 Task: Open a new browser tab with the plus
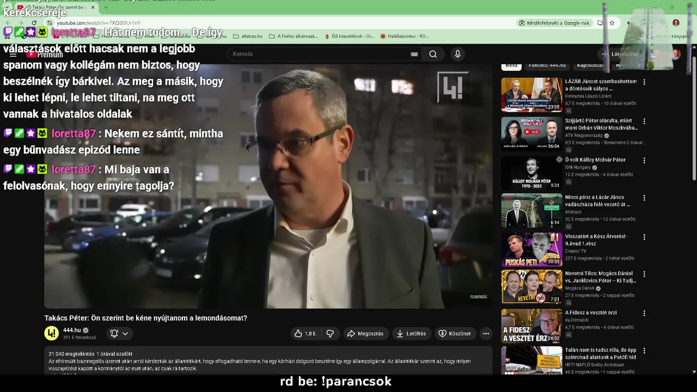coord(106,8)
